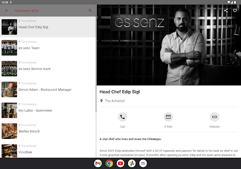The width and height of the screenshot is (241, 169).
Task: Open Simon Adam - Restaurant Manager entry
Action: click(48, 89)
